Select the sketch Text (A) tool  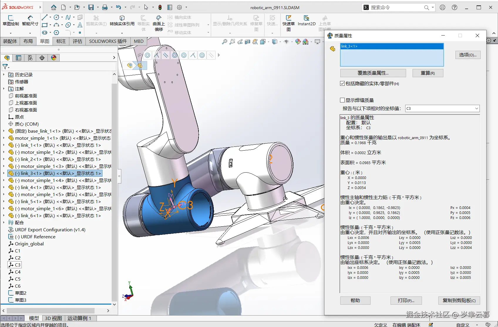(x=80, y=25)
